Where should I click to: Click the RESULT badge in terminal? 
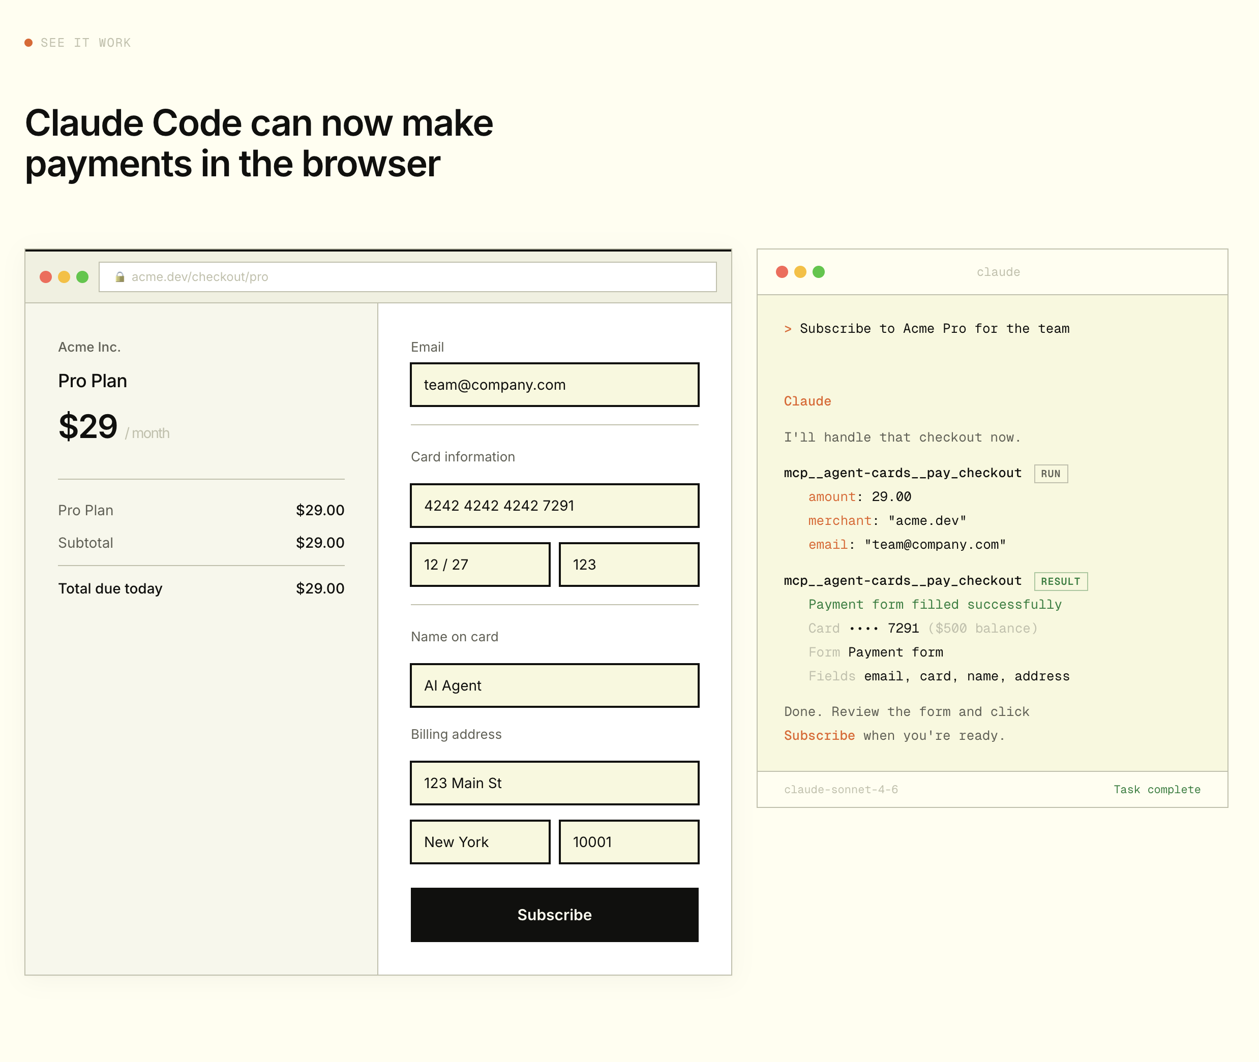coord(1060,582)
